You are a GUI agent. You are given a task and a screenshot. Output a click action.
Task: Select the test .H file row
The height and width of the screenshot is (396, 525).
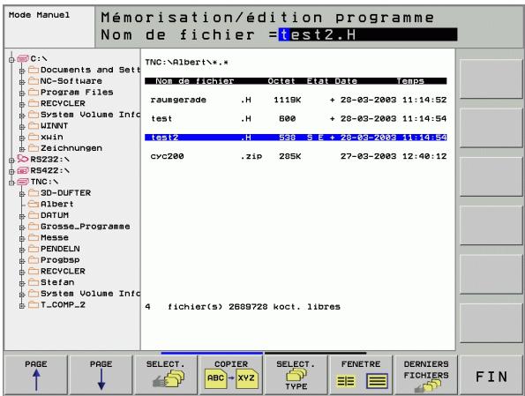[x=296, y=118]
